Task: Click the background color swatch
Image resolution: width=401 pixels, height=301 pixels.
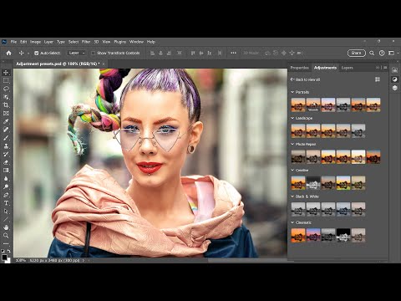Action: pyautogui.click(x=8, y=260)
